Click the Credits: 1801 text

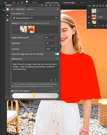click(18, 91)
